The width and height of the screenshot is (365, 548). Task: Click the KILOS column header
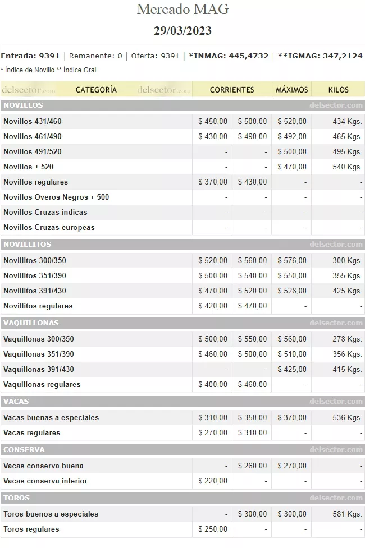338,90
